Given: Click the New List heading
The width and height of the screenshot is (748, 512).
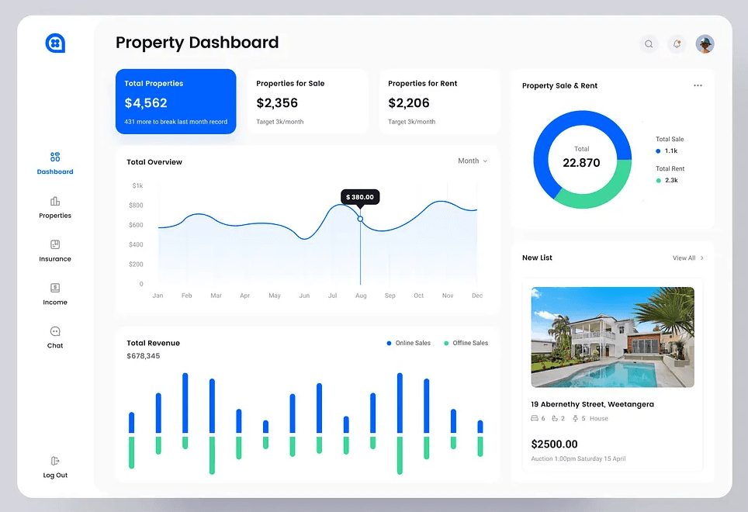Looking at the screenshot, I should click(x=537, y=258).
